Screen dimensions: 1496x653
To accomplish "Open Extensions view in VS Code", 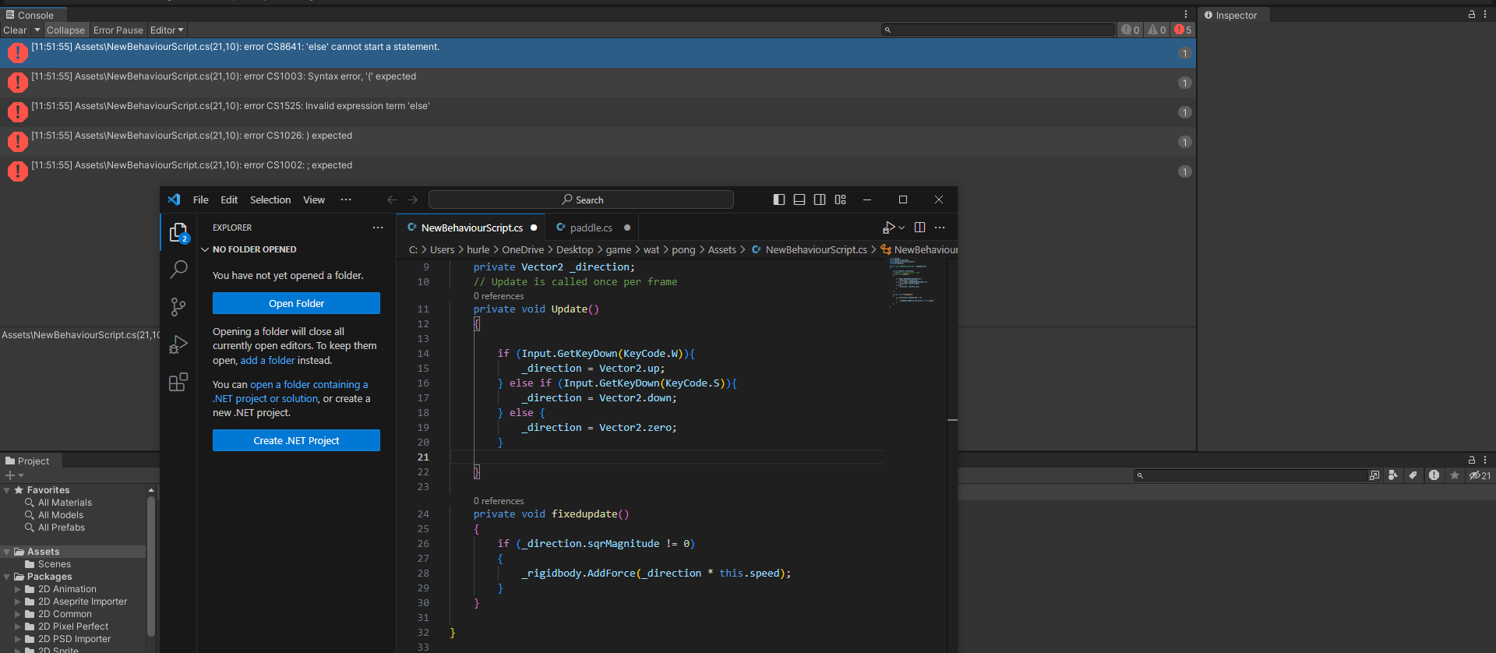I will pos(178,382).
